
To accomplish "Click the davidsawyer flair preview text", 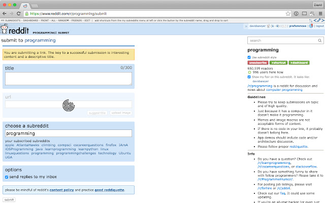I will click(261, 81).
